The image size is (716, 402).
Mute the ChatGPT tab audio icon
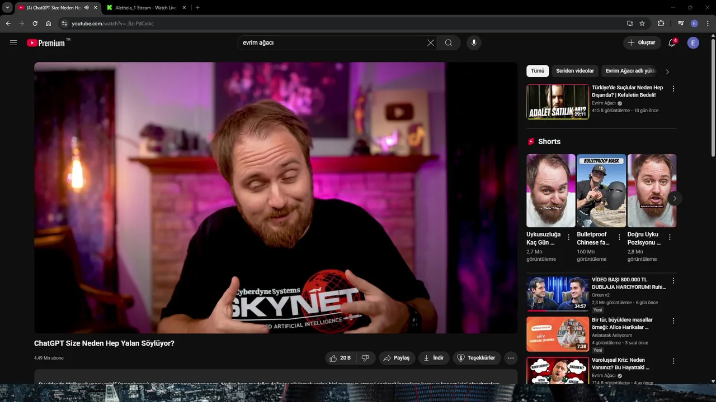click(x=87, y=8)
